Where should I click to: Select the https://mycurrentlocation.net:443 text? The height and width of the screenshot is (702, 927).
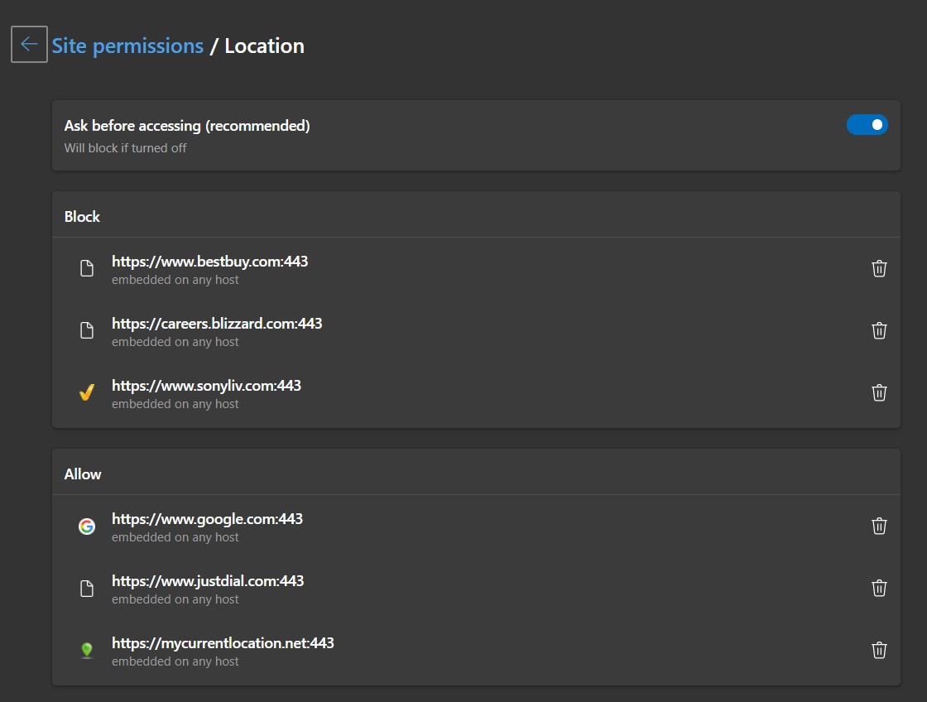click(223, 643)
